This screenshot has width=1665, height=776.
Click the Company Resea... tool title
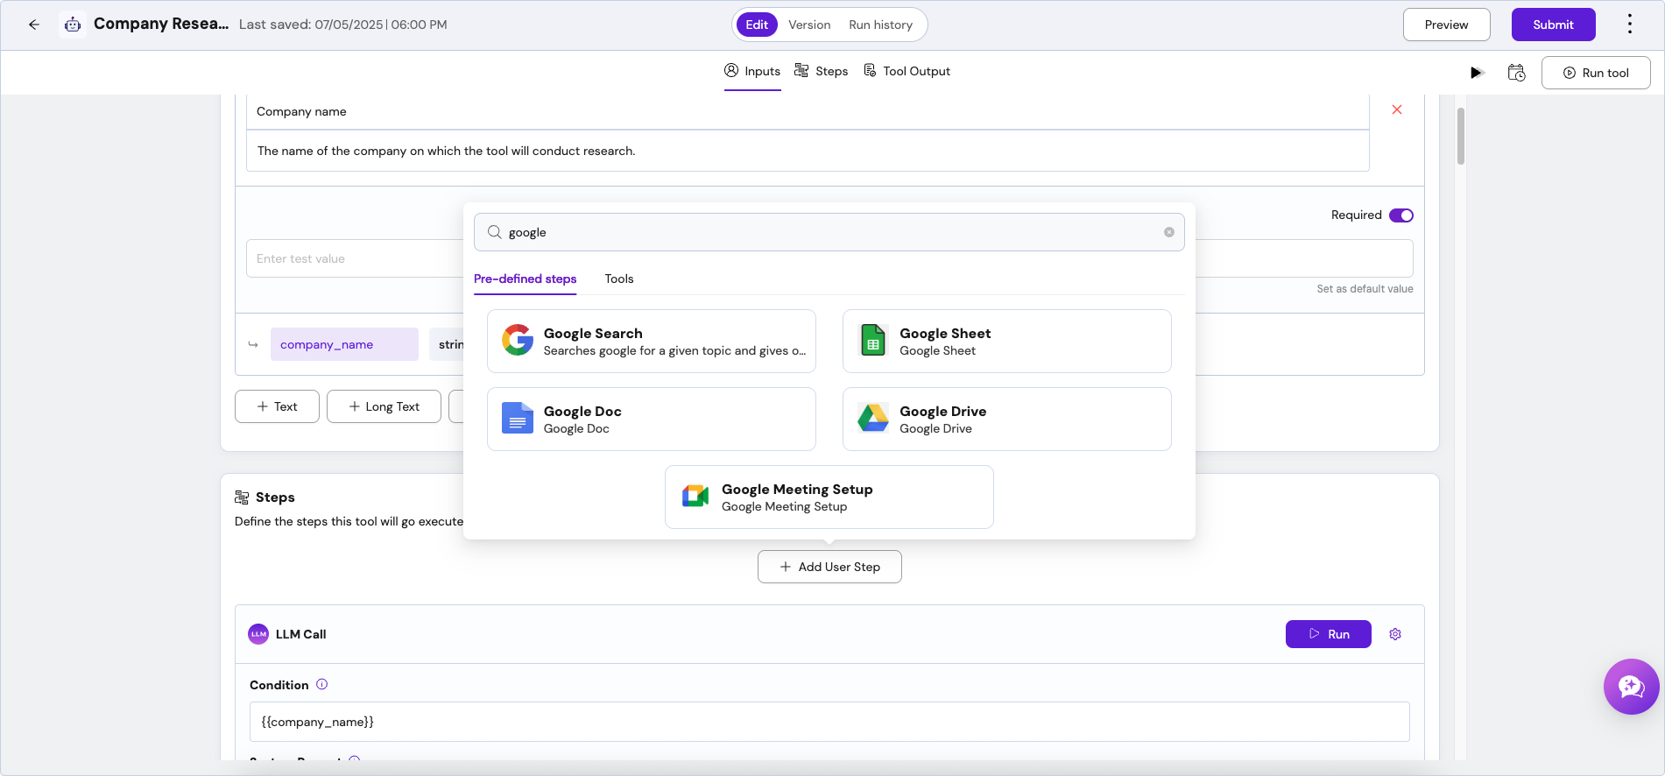pyautogui.click(x=161, y=24)
